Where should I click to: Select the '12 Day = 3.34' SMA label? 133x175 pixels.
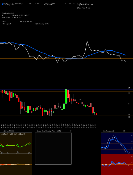tap(10, 5)
